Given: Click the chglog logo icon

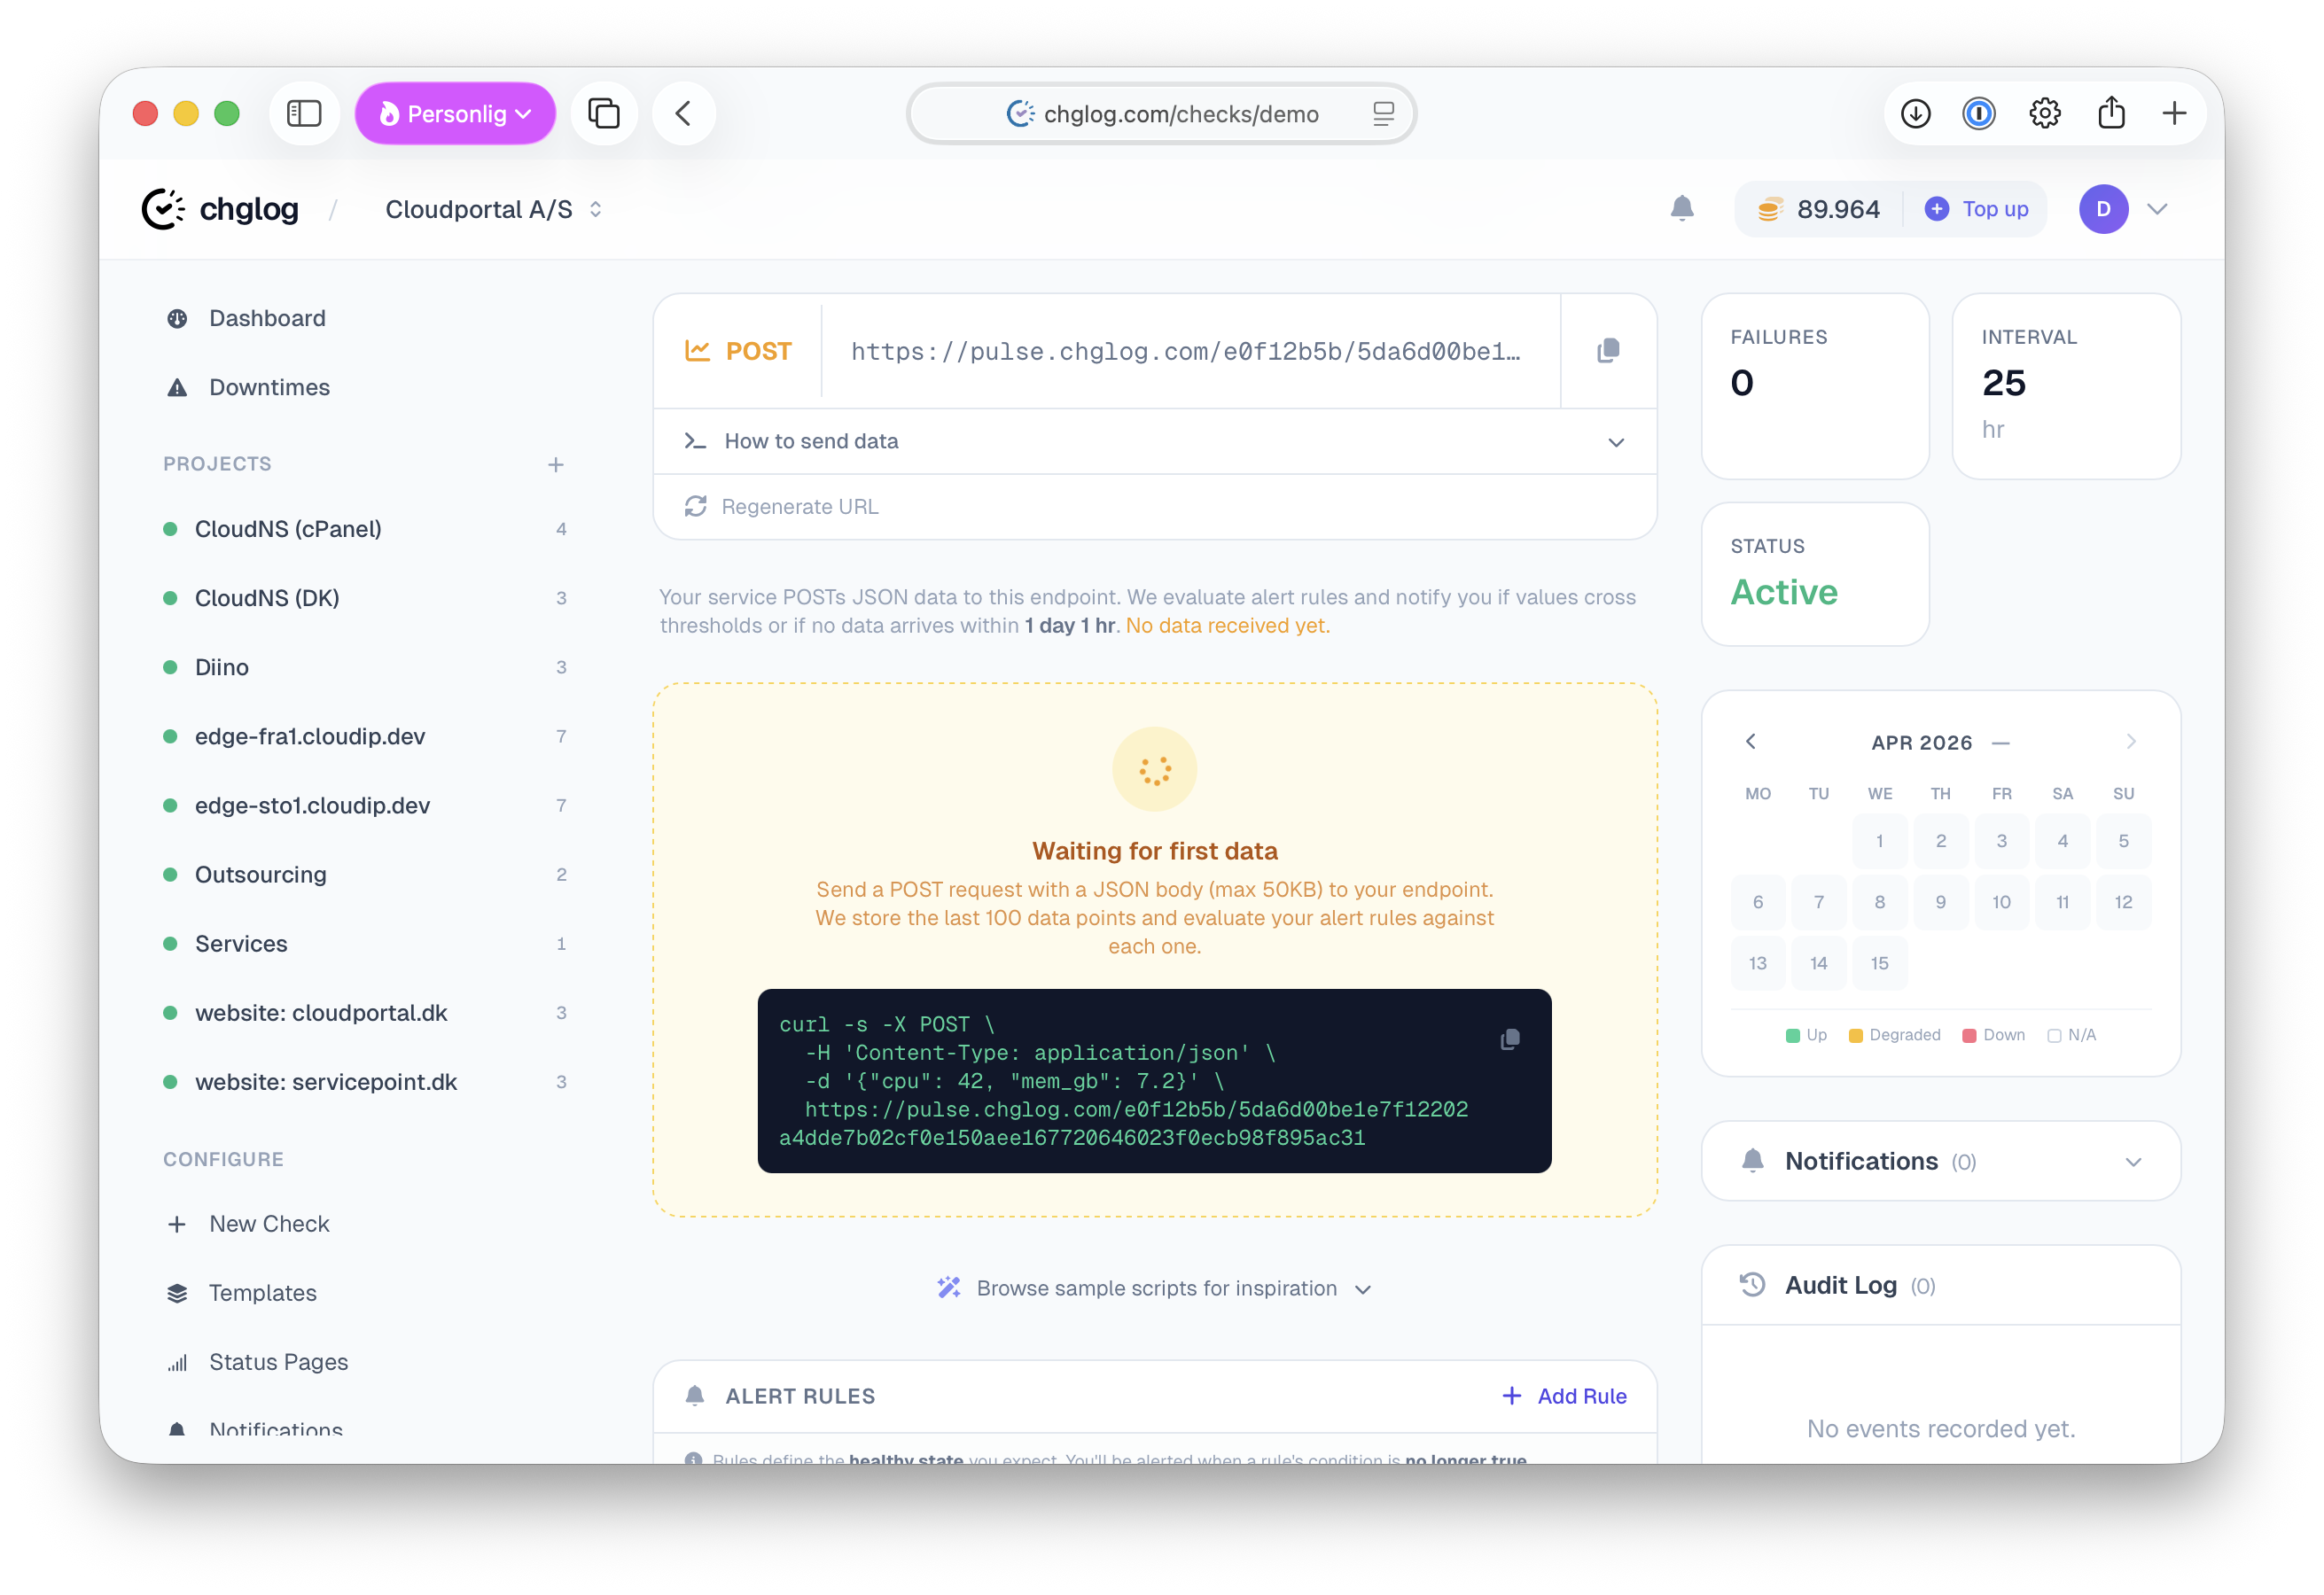Looking at the screenshot, I should (x=163, y=208).
